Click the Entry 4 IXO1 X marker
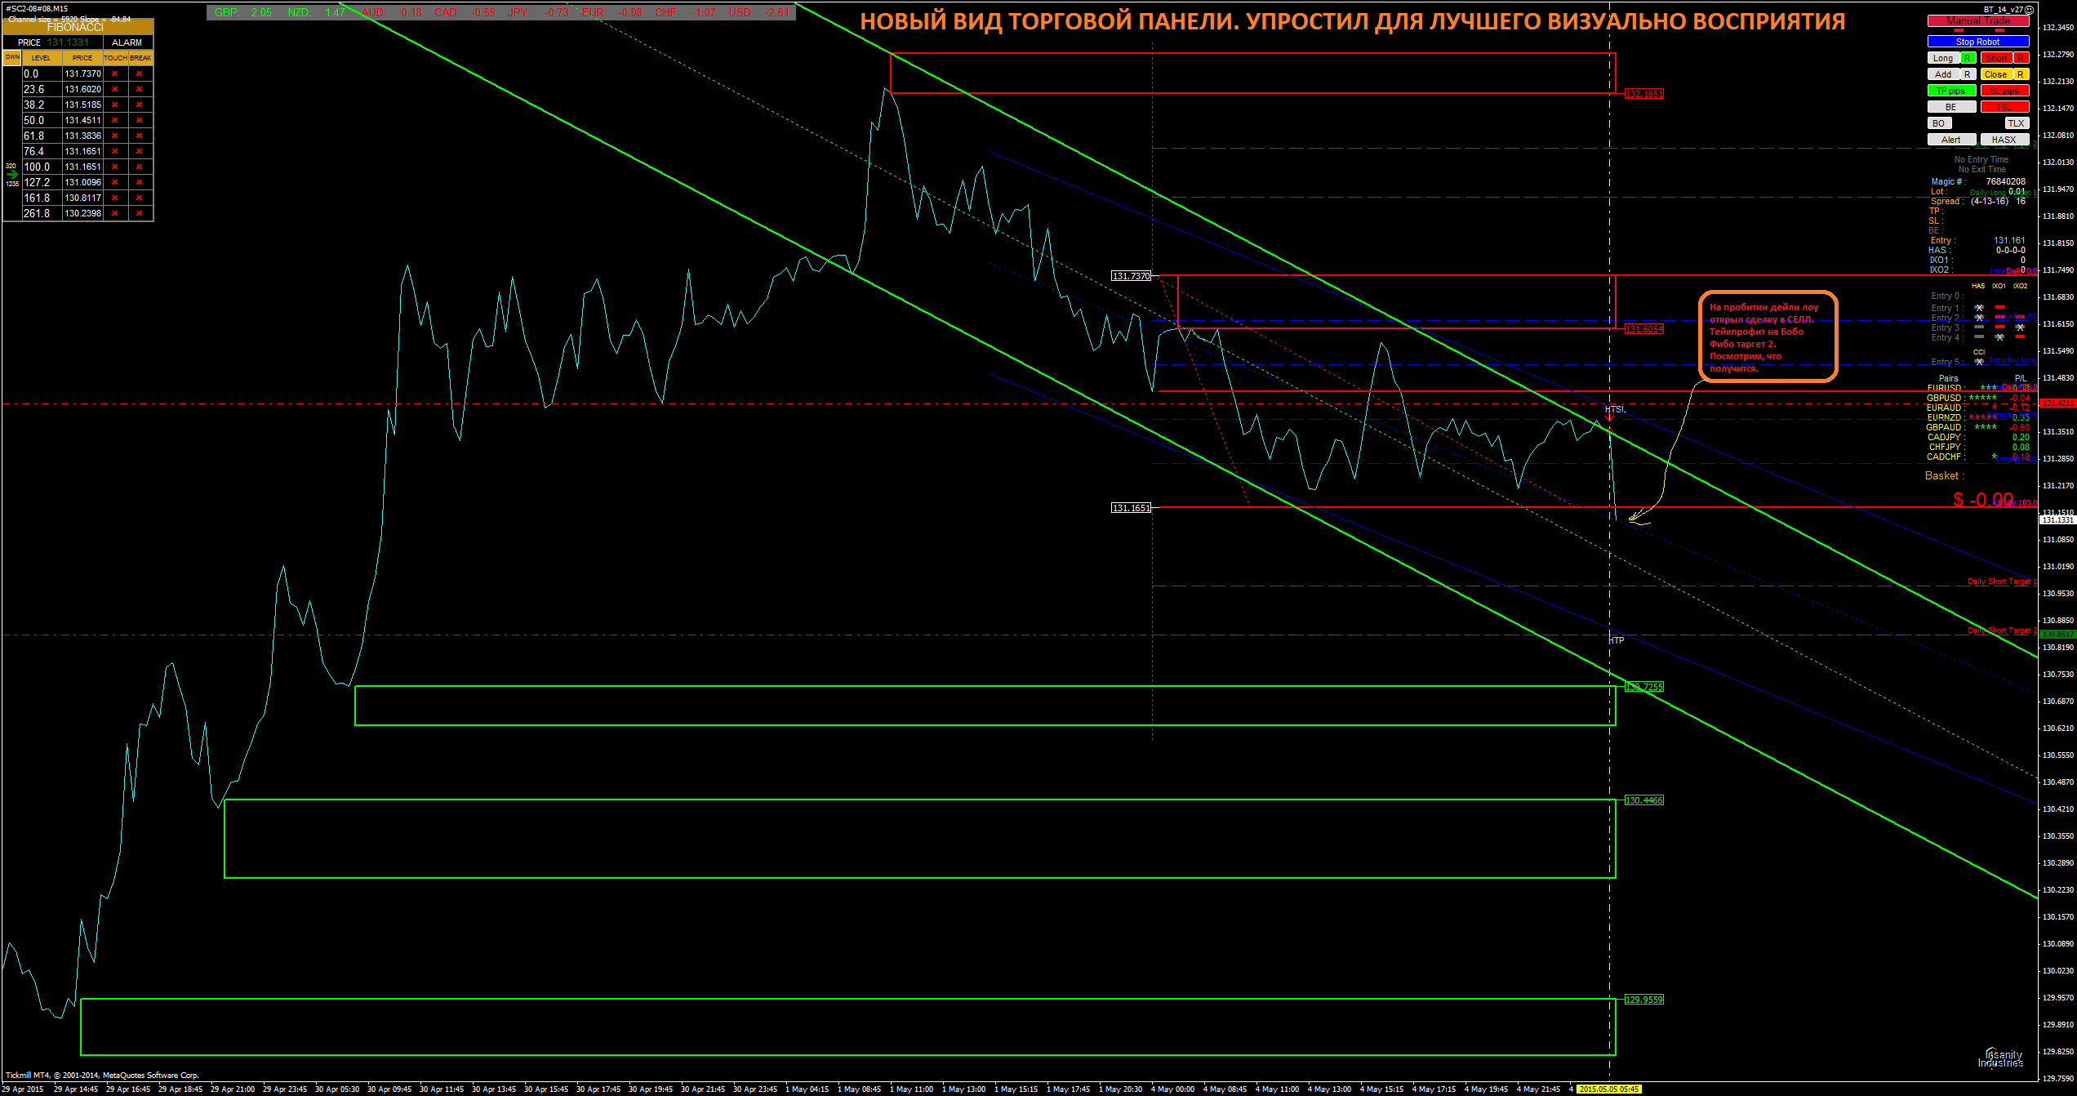This screenshot has height=1096, width=2077. coord(1999,337)
